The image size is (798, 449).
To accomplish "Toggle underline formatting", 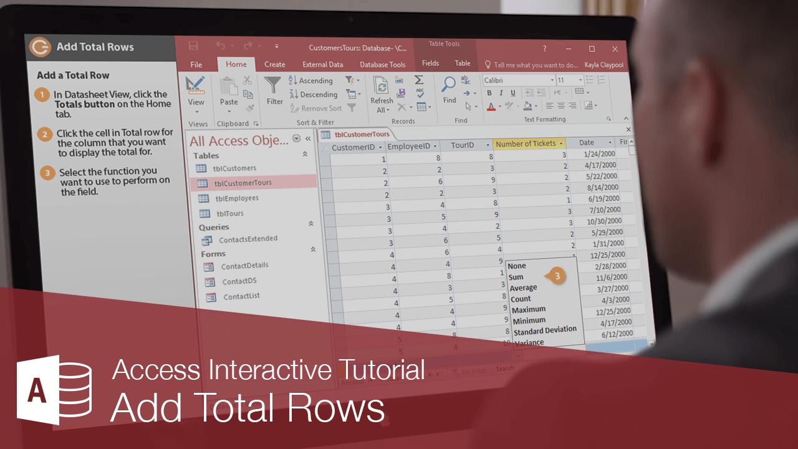I will (x=513, y=93).
